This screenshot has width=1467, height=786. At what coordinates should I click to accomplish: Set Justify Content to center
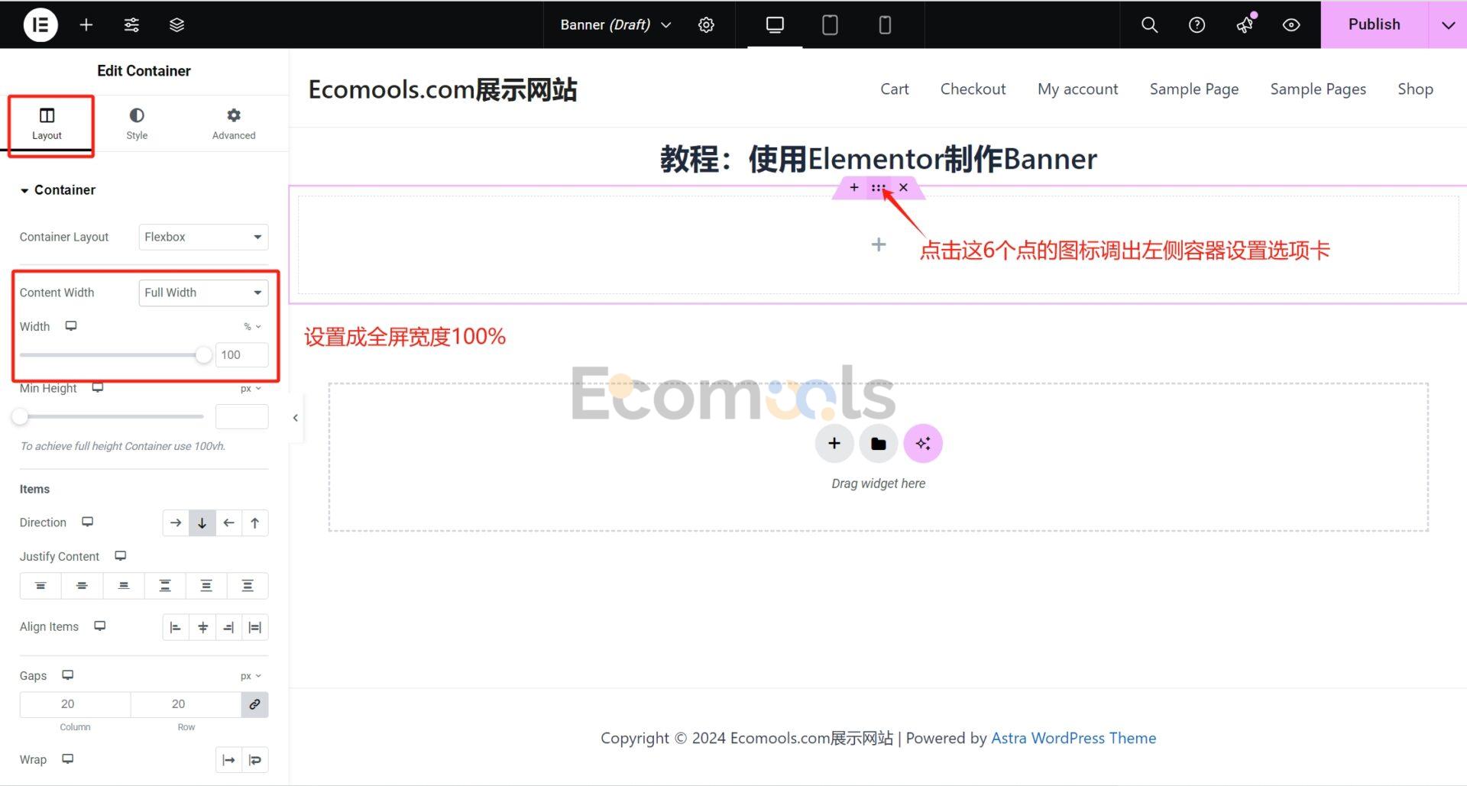coord(82,586)
